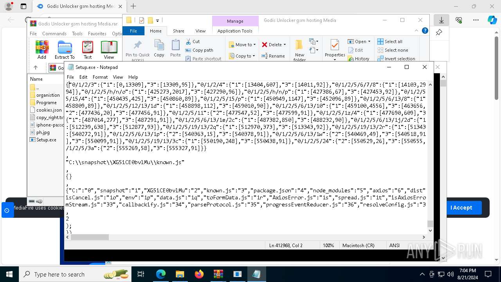
Task: Click Notepad horizontal scrollbar thumb
Action: click(90, 237)
